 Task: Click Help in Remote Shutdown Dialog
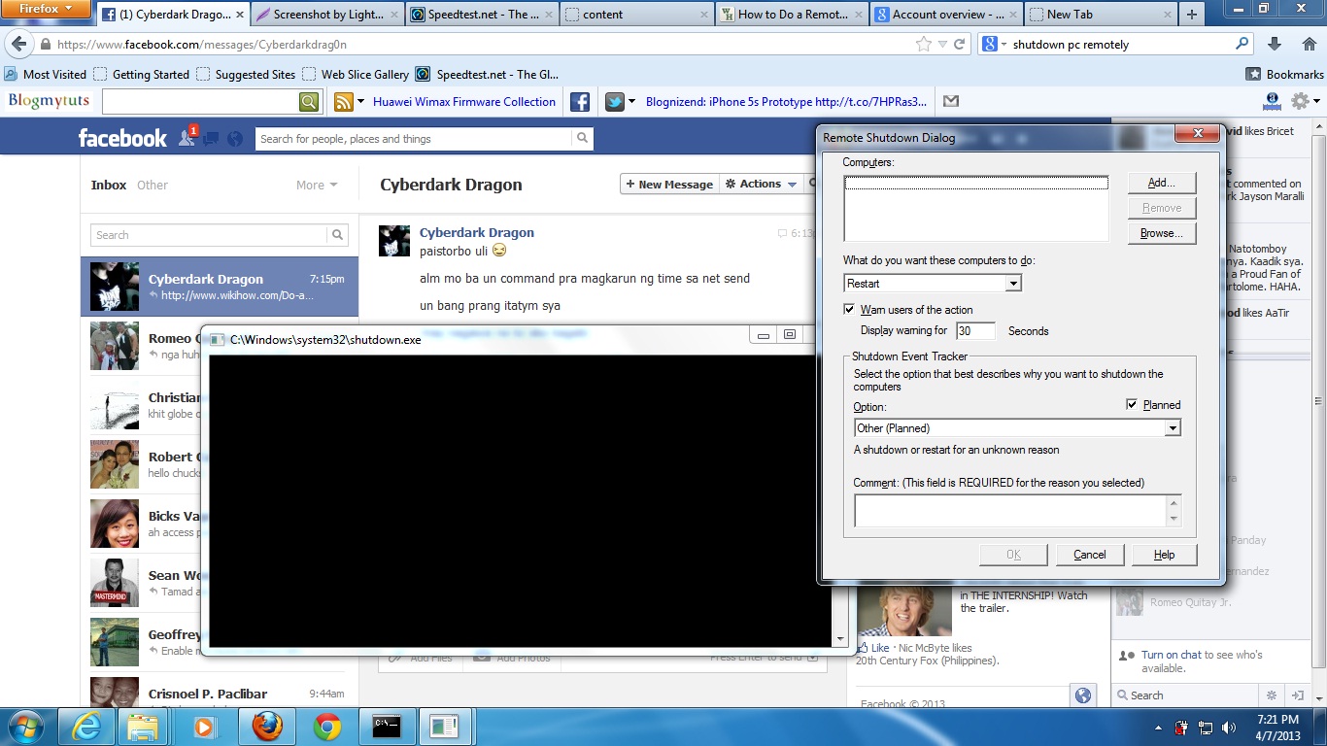coord(1164,555)
